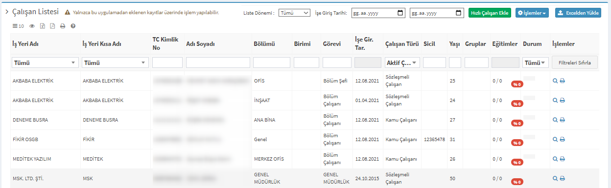Click the Sicil filter input
611x188 pixels.
(435, 63)
